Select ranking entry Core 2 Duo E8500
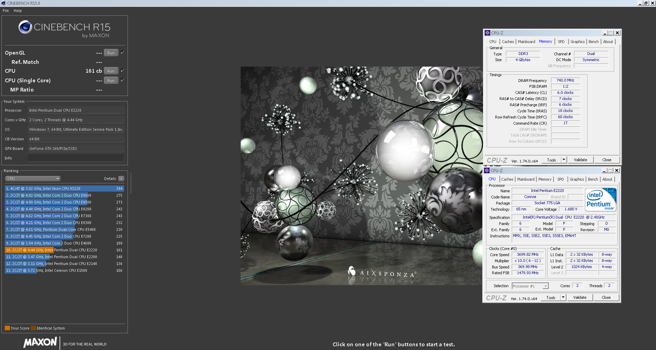This screenshot has width=656, height=350. point(64,202)
